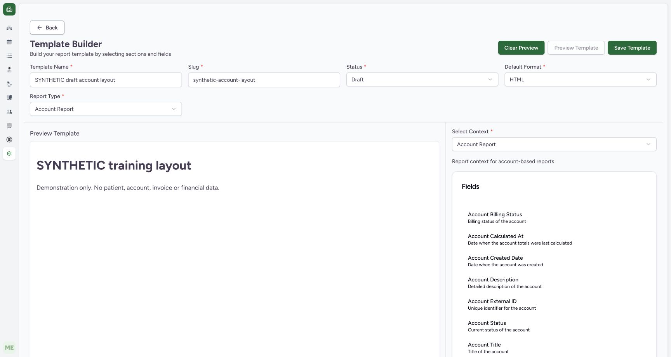Click the ME user avatar
Image resolution: width=671 pixels, height=357 pixels.
(9, 348)
